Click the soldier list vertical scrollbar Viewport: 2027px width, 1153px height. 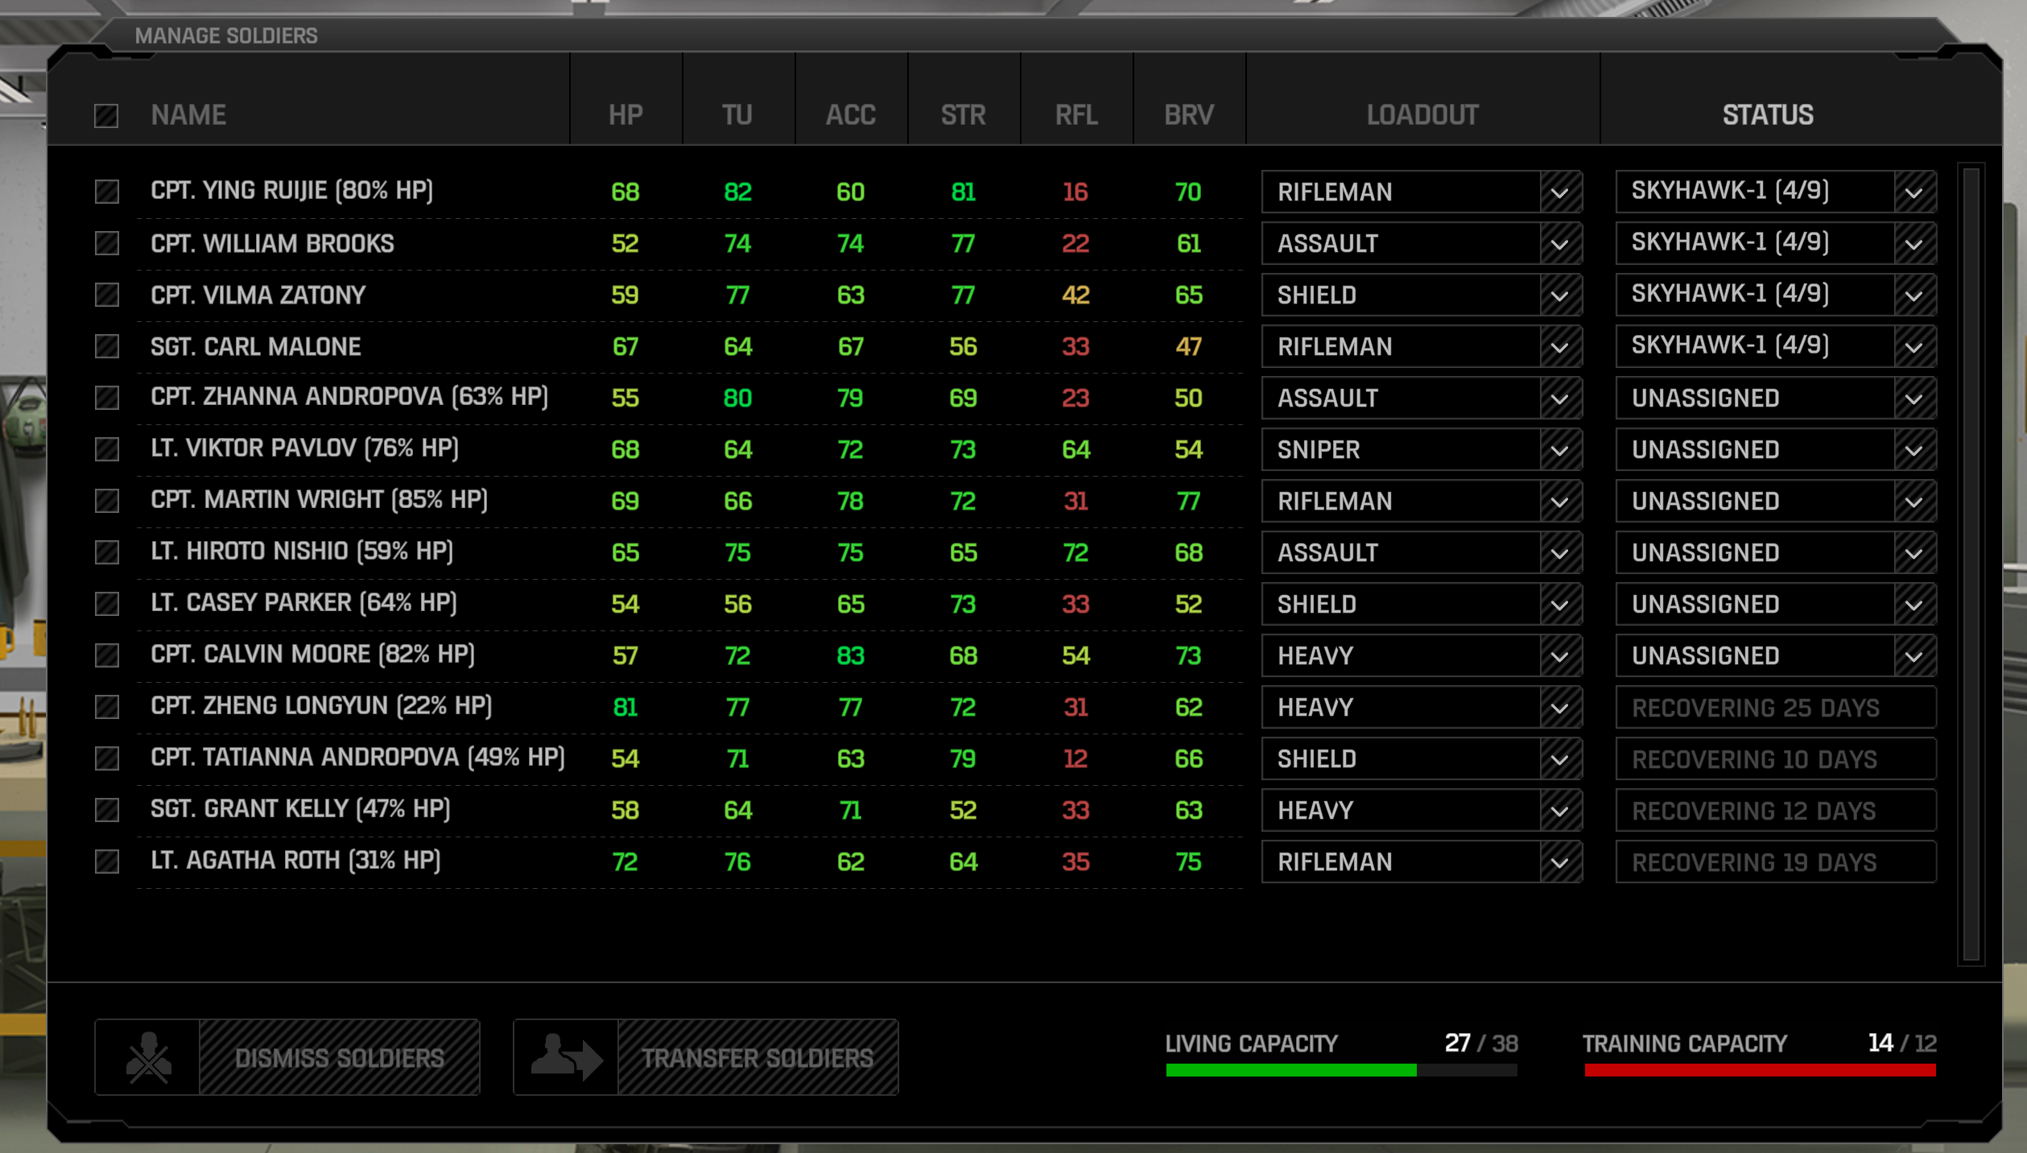pyautogui.click(x=1971, y=564)
